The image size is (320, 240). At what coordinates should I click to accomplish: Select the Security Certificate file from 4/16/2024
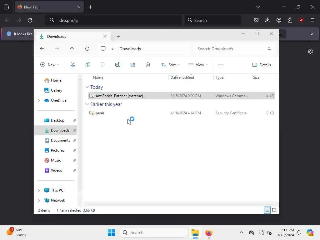coord(182,113)
